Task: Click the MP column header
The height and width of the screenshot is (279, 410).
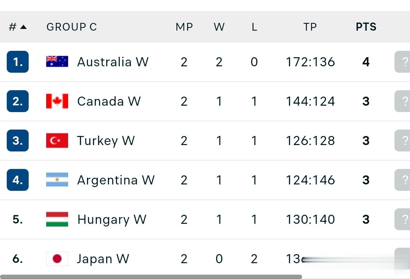Action: pyautogui.click(x=184, y=27)
